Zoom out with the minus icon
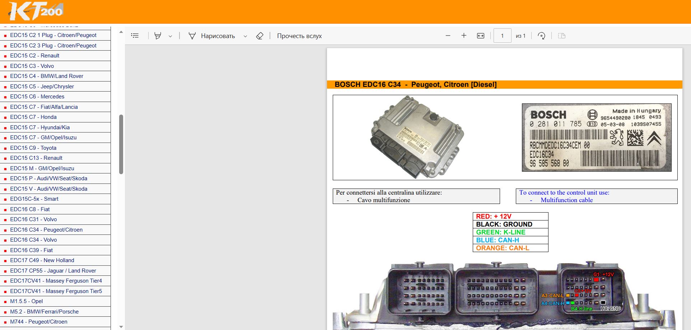Viewport: 691px width, 330px height. point(448,36)
